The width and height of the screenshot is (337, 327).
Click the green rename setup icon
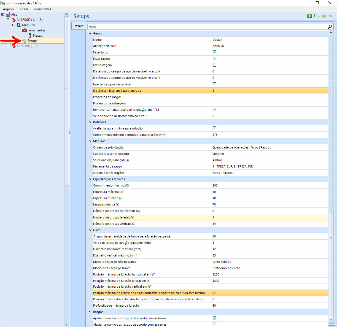pos(309,16)
